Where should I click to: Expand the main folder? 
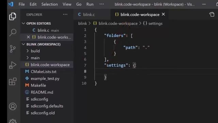(x=35, y=58)
